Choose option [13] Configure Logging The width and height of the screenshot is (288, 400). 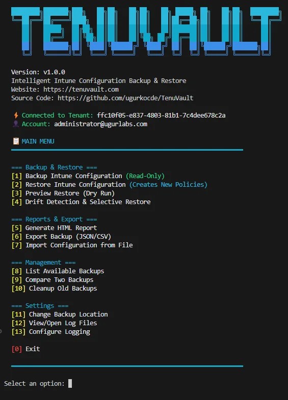tap(50, 332)
